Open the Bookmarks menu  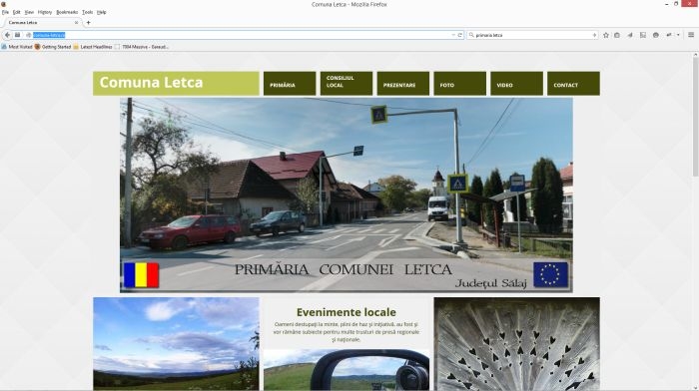point(67,12)
